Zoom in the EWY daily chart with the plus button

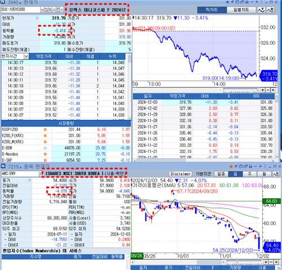click(266, 262)
